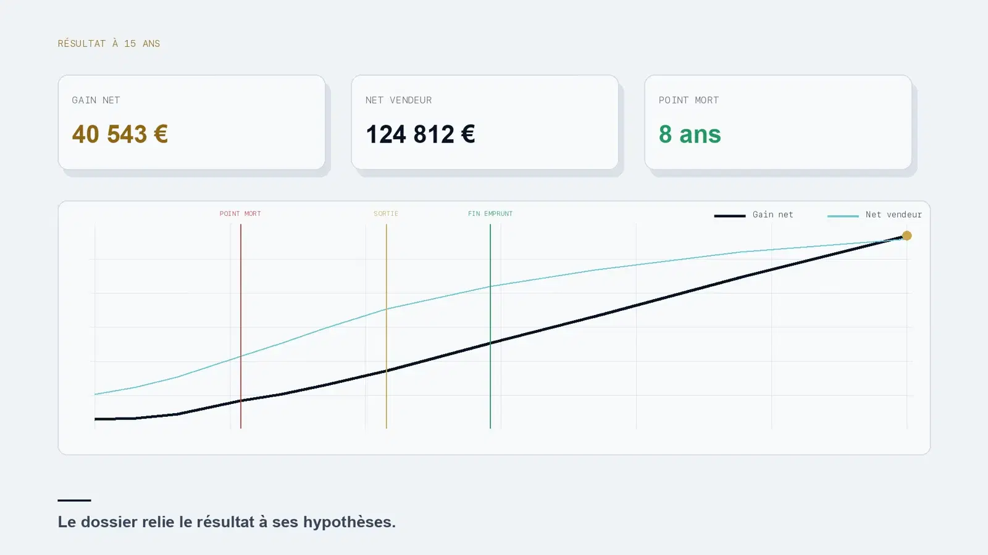The image size is (988, 555).
Task: Click the green 8 ans value
Action: click(690, 134)
